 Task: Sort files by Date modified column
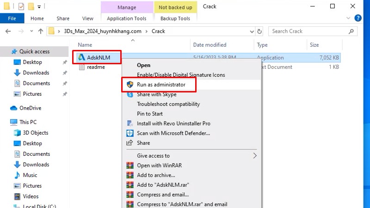coord(209,45)
